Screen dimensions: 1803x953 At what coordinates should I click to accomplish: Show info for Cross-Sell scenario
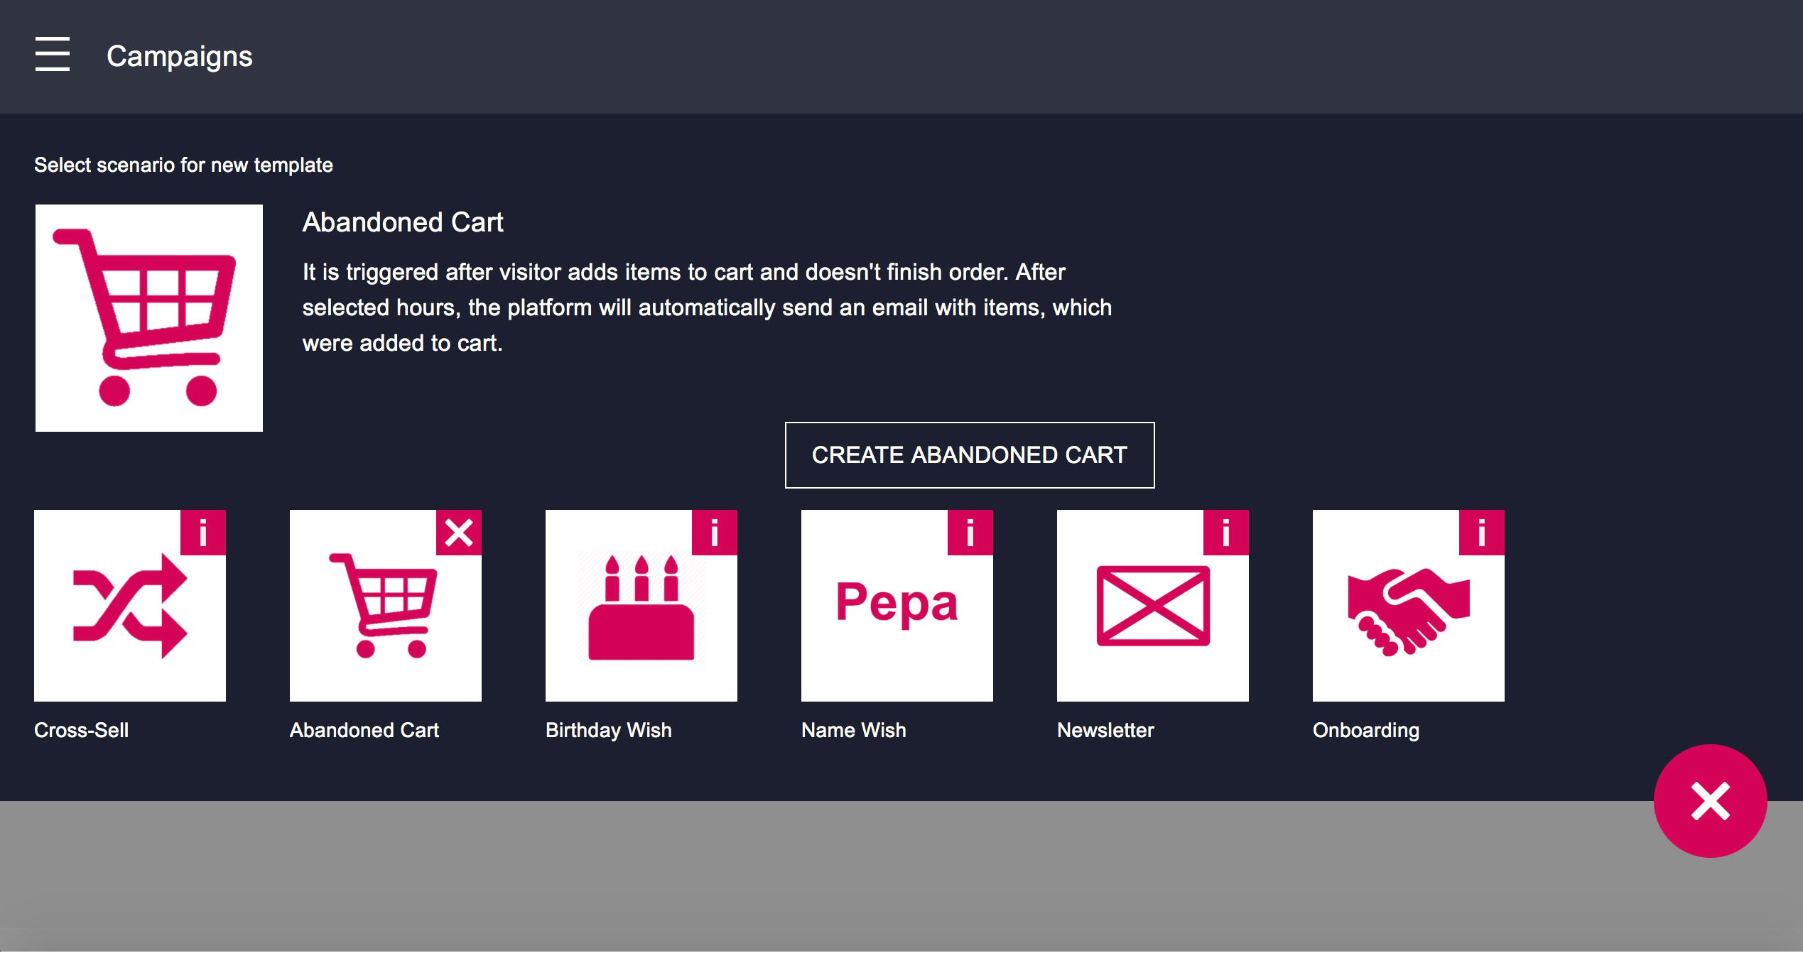(203, 533)
